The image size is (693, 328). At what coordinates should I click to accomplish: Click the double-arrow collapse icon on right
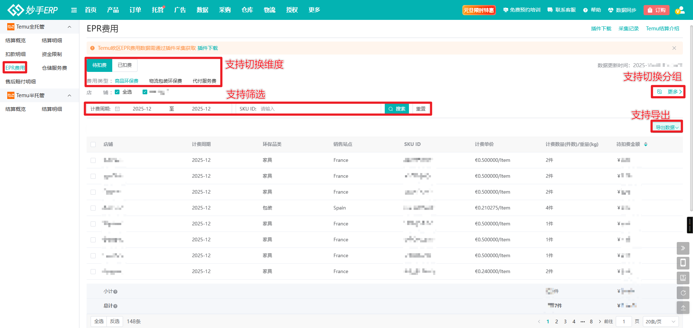(683, 248)
